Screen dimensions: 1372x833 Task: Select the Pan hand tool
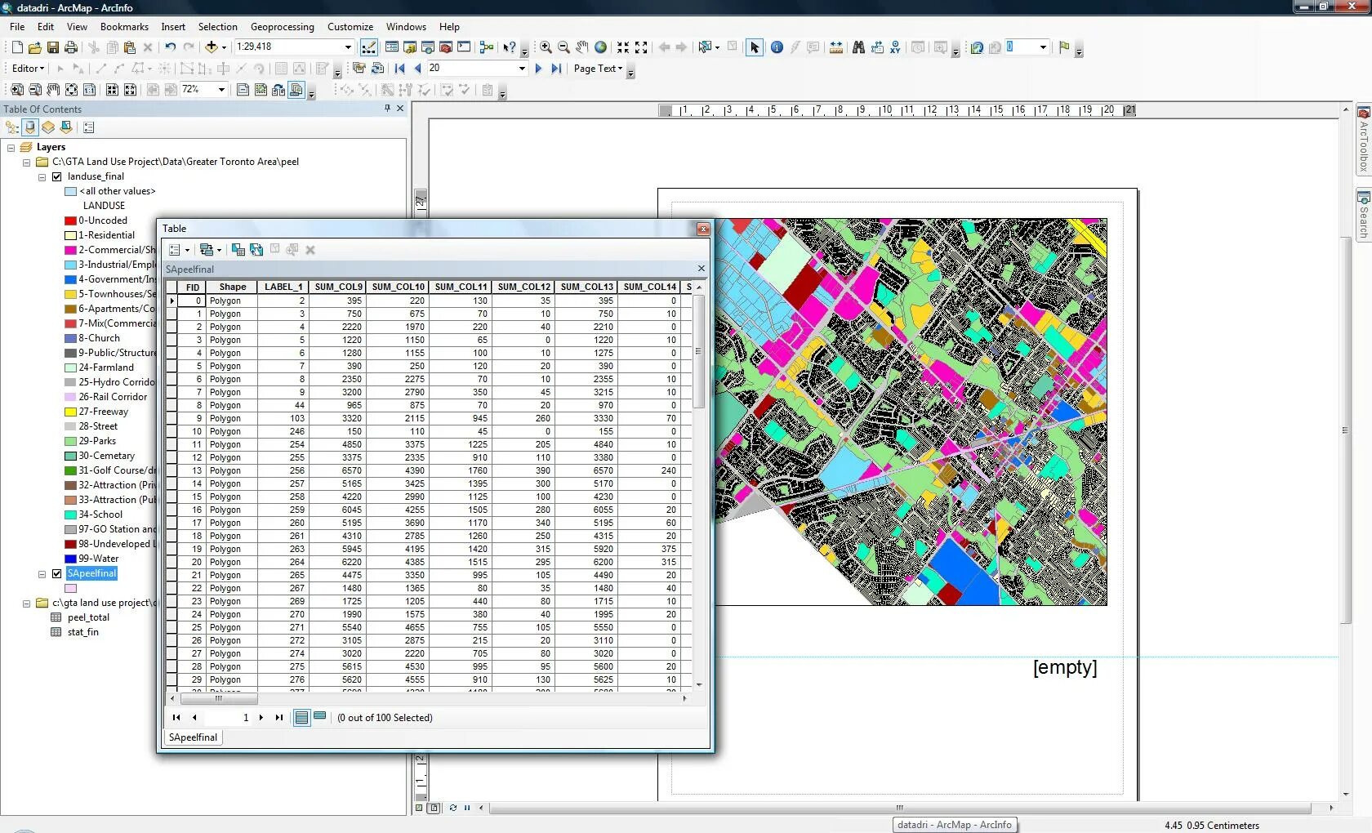(x=581, y=47)
